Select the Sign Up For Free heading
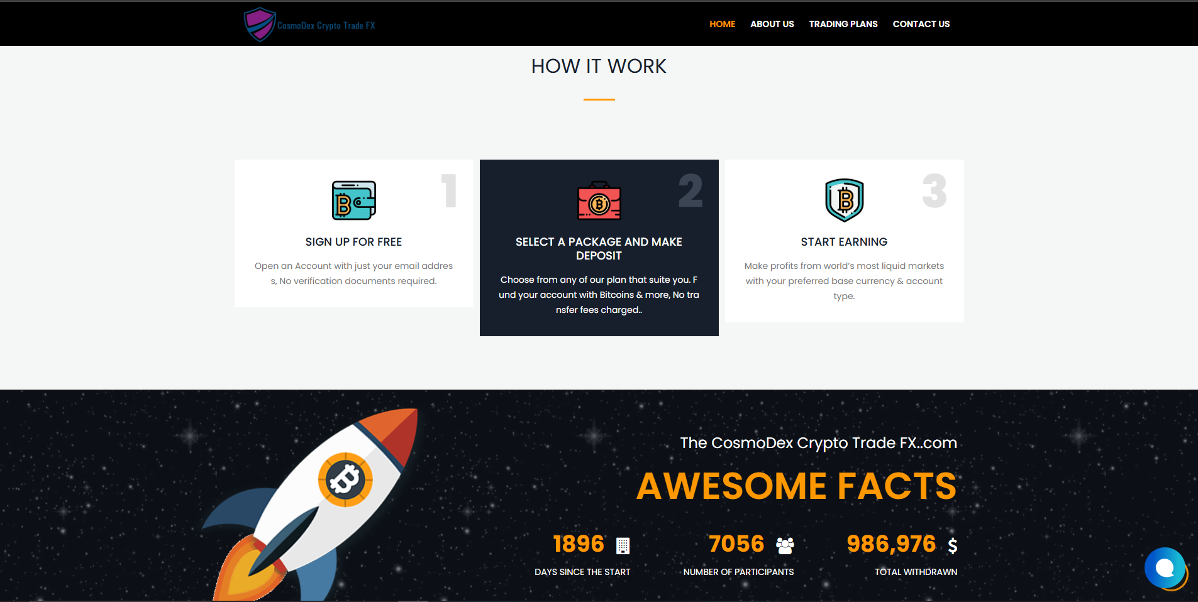The width and height of the screenshot is (1198, 602). 353,242
